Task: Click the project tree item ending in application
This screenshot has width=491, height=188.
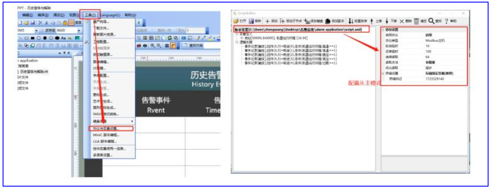Action: [28, 61]
